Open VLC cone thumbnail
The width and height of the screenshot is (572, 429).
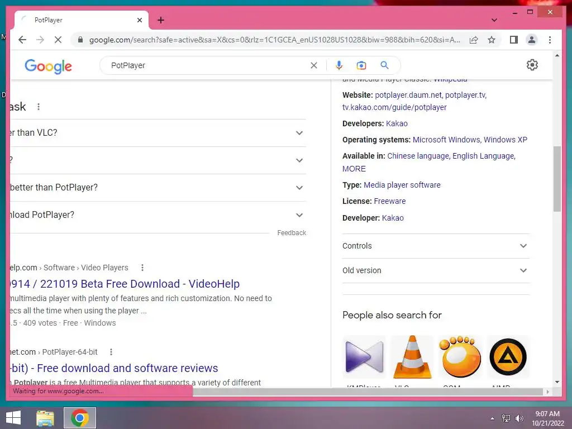[x=412, y=357]
